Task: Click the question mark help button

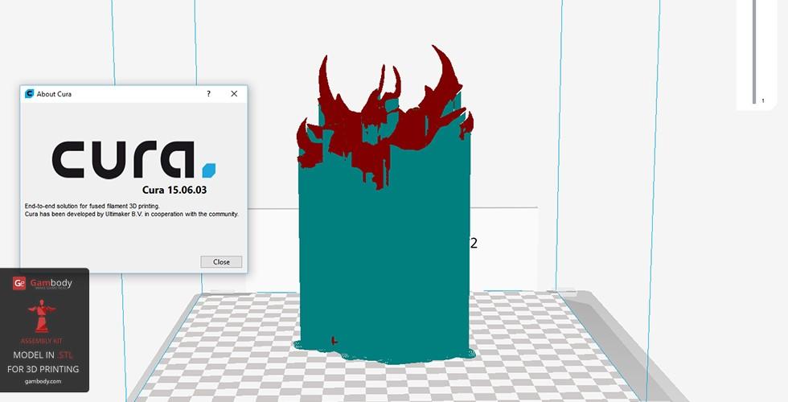Action: (209, 94)
